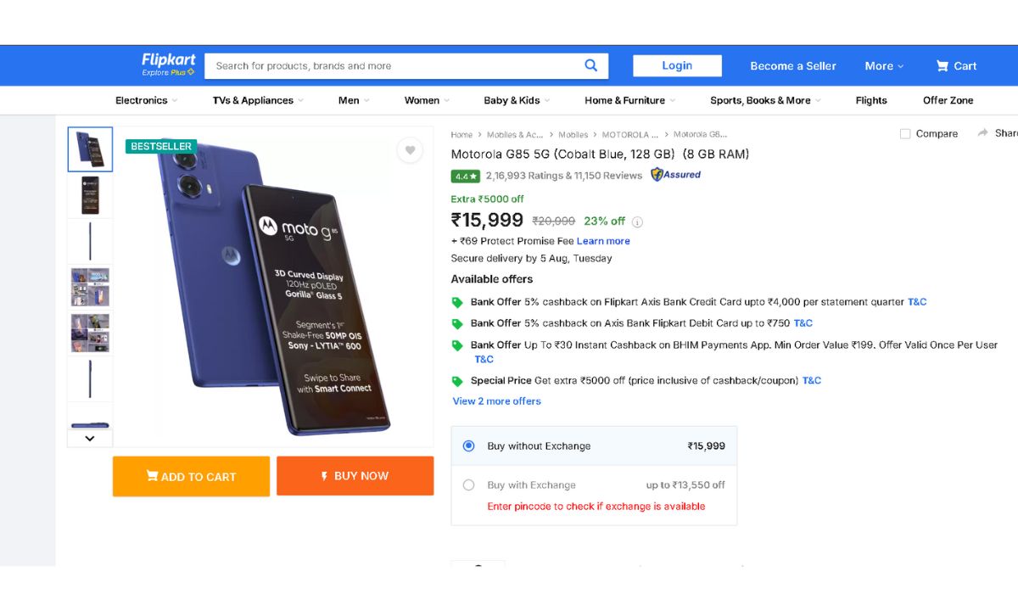Click the green 4.4 star rating badge
Image resolution: width=1018 pixels, height=611 pixels.
coord(466,176)
